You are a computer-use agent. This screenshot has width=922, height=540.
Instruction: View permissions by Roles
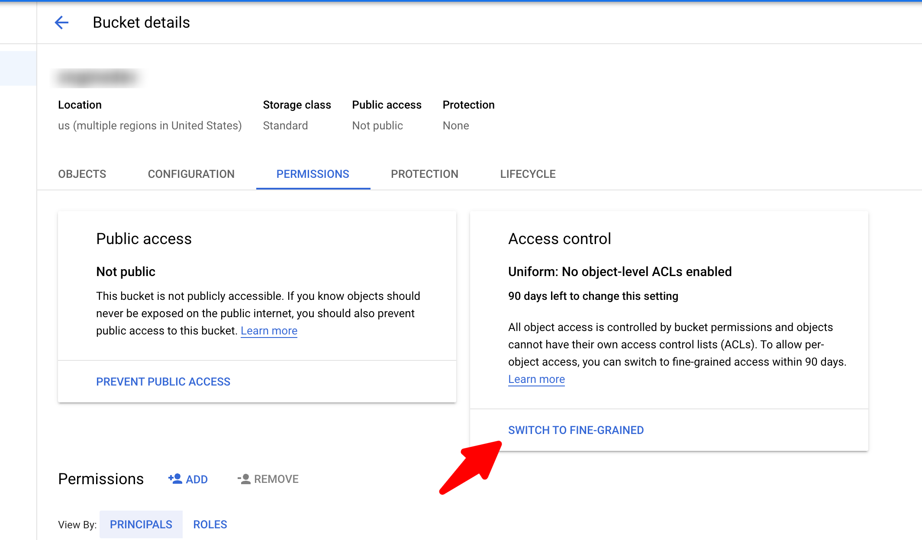click(210, 524)
